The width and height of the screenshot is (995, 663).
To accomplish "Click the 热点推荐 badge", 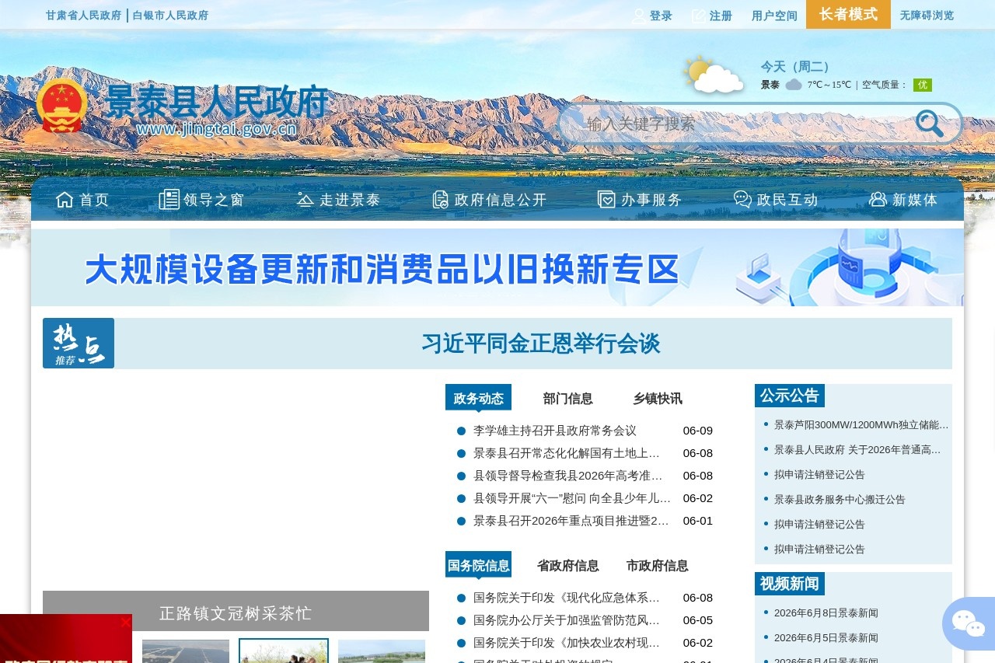I will tap(79, 343).
